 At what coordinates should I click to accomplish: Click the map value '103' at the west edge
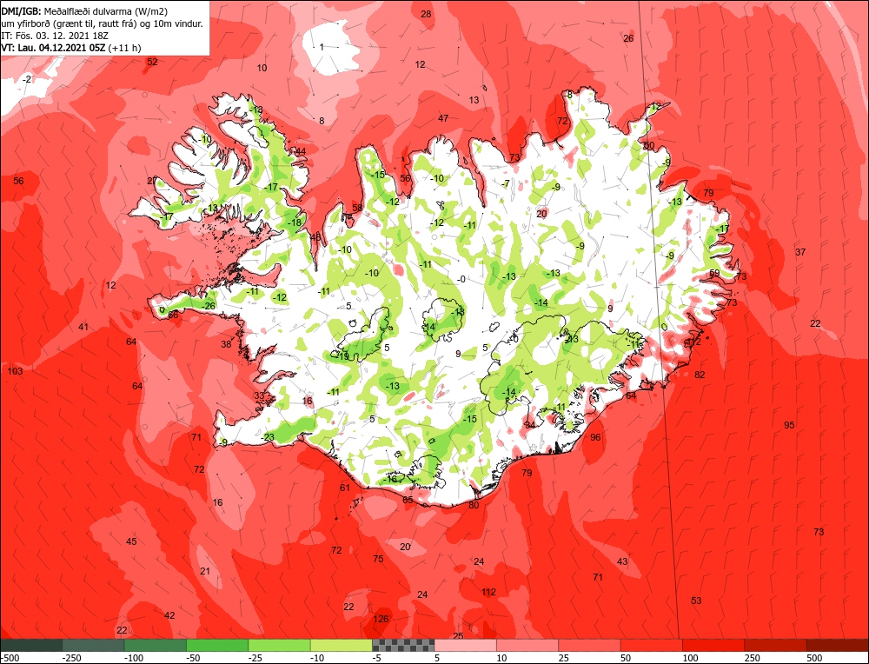coord(16,371)
